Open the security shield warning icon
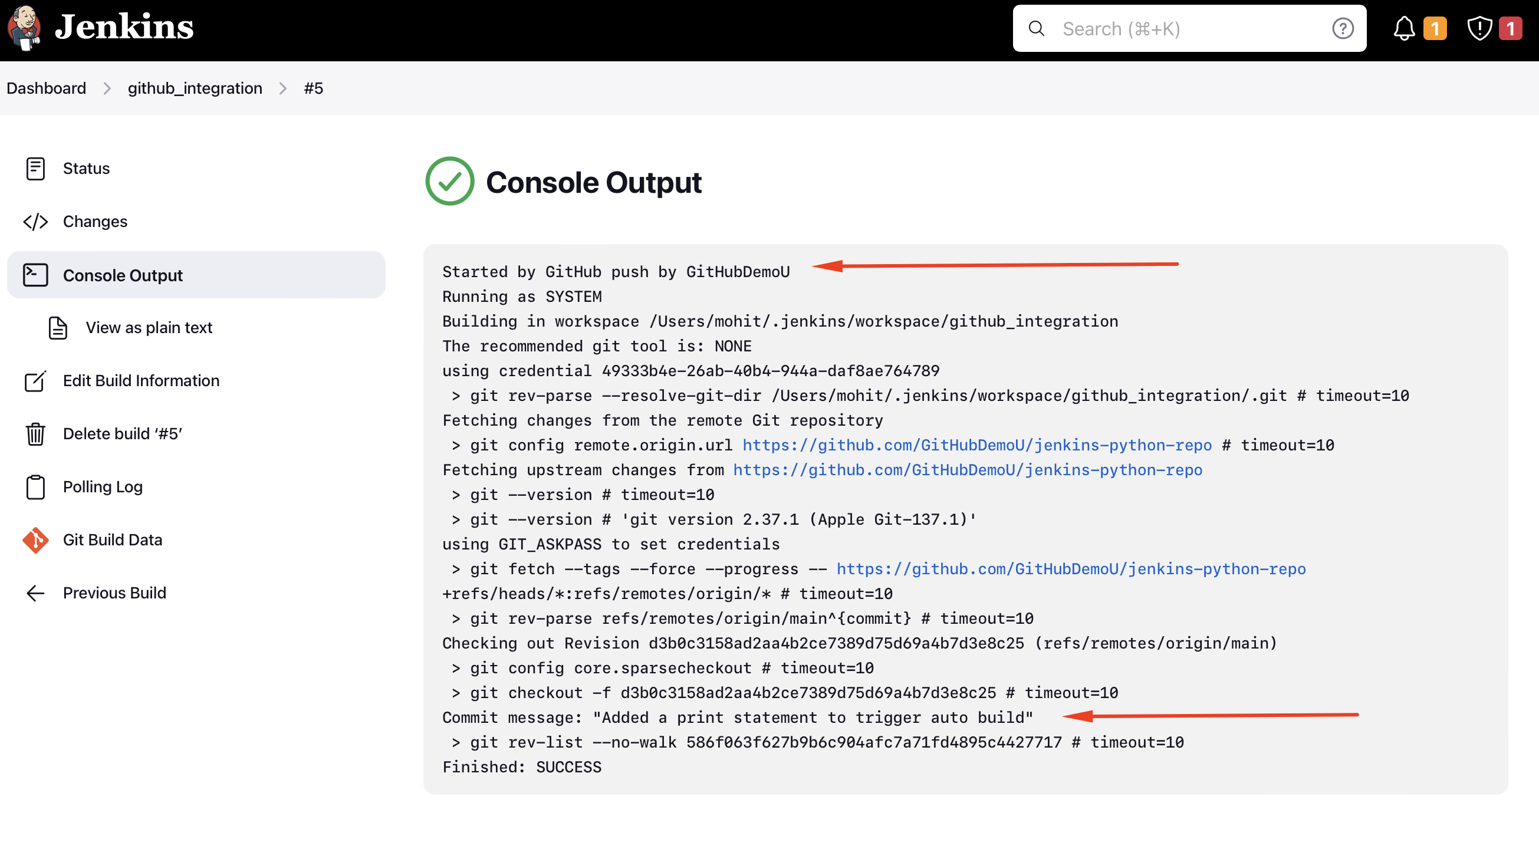Viewport: 1539px width, 849px height. pos(1479,29)
